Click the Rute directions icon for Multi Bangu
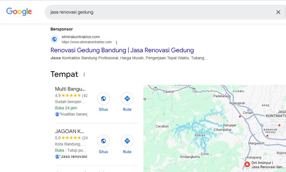 [127, 99]
